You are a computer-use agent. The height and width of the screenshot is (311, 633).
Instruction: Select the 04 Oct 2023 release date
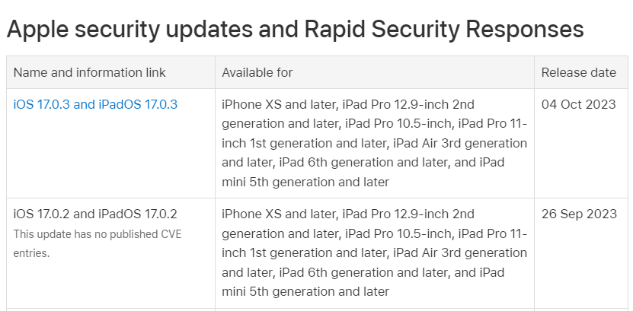pos(579,104)
